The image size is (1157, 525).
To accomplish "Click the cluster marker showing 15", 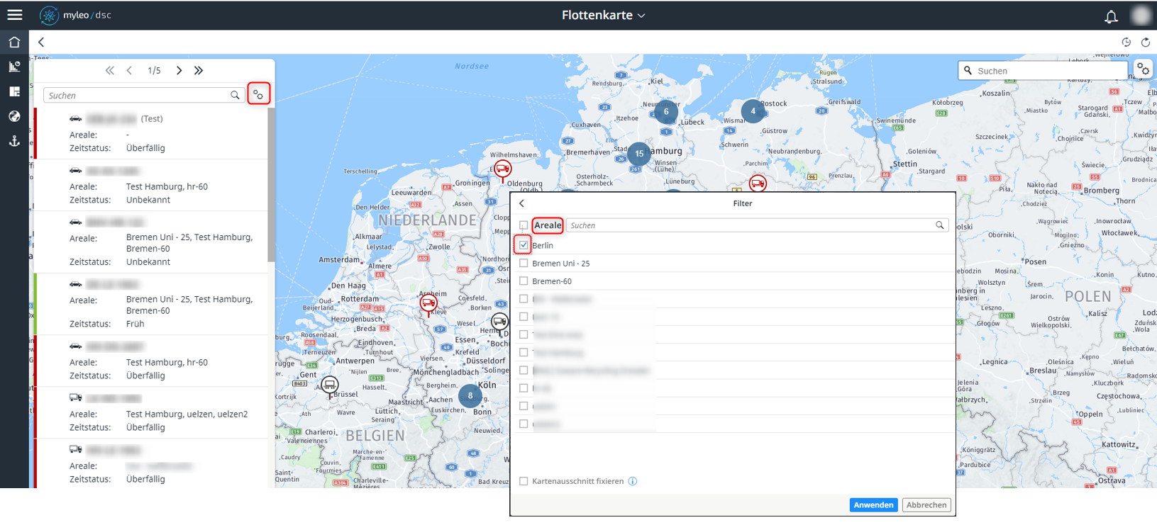I will tap(639, 154).
